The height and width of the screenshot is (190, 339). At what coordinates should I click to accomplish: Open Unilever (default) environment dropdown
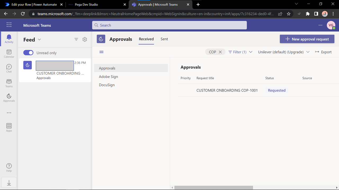[x=284, y=52]
